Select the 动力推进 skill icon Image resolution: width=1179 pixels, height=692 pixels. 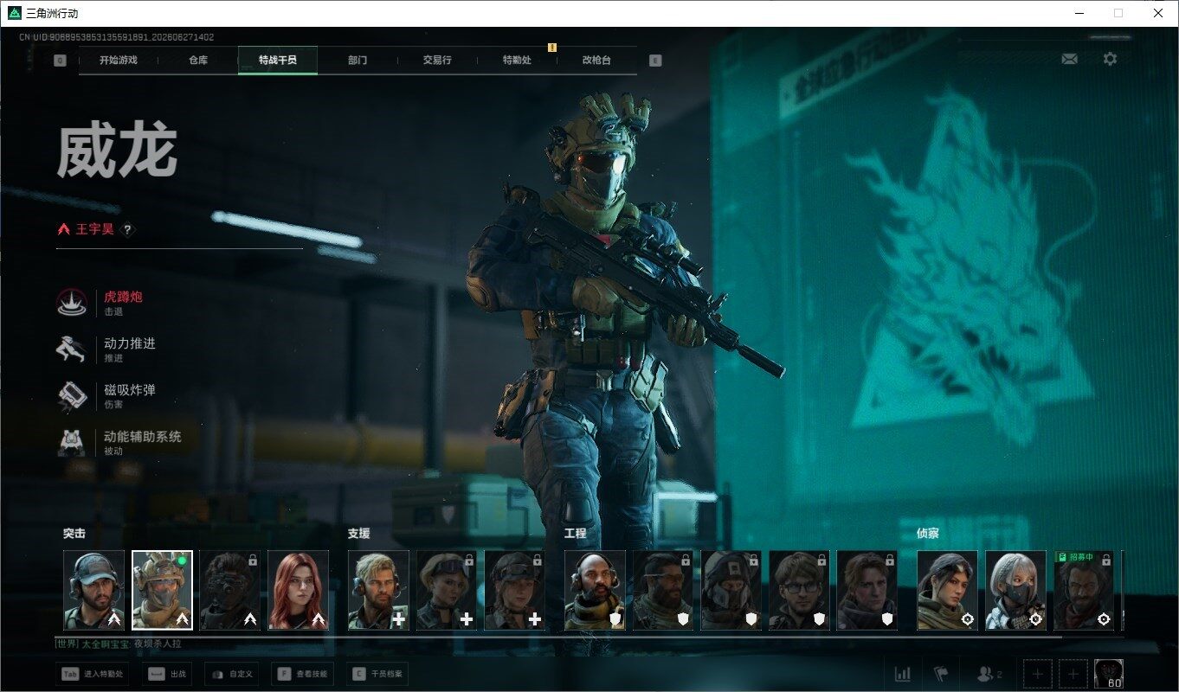72,349
